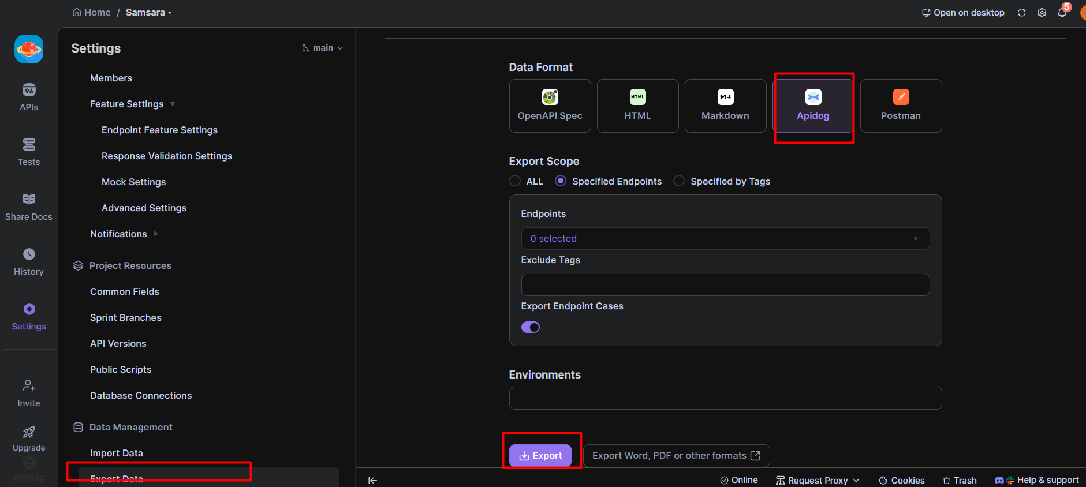Open Help & support
The image size is (1086, 487).
click(x=1036, y=480)
